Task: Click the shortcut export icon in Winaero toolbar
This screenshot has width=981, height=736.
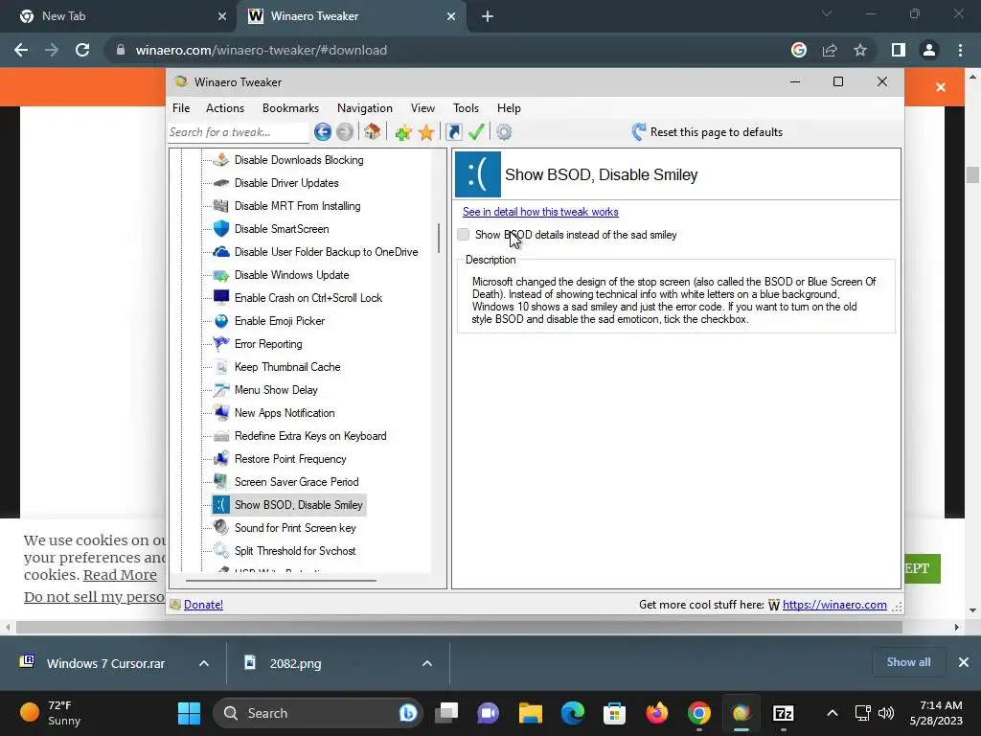Action: coord(453,132)
